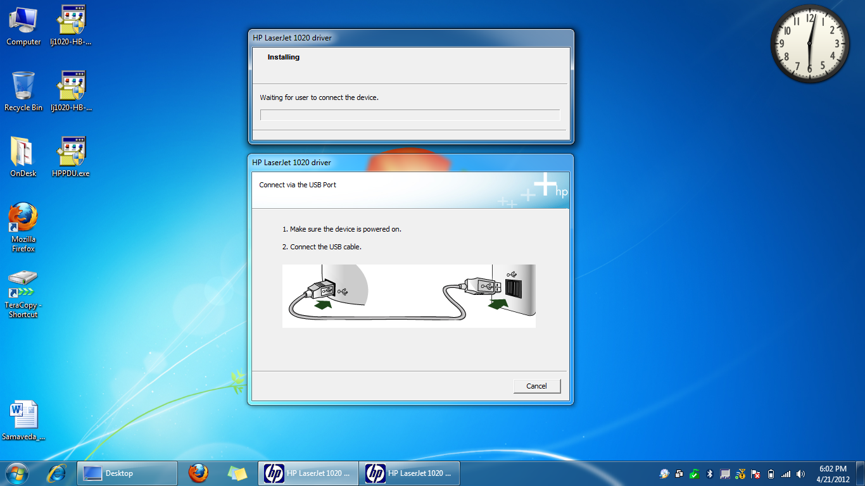Select the TeraCopy shortcut icon
Viewport: 865px width, 486px height.
[23, 294]
